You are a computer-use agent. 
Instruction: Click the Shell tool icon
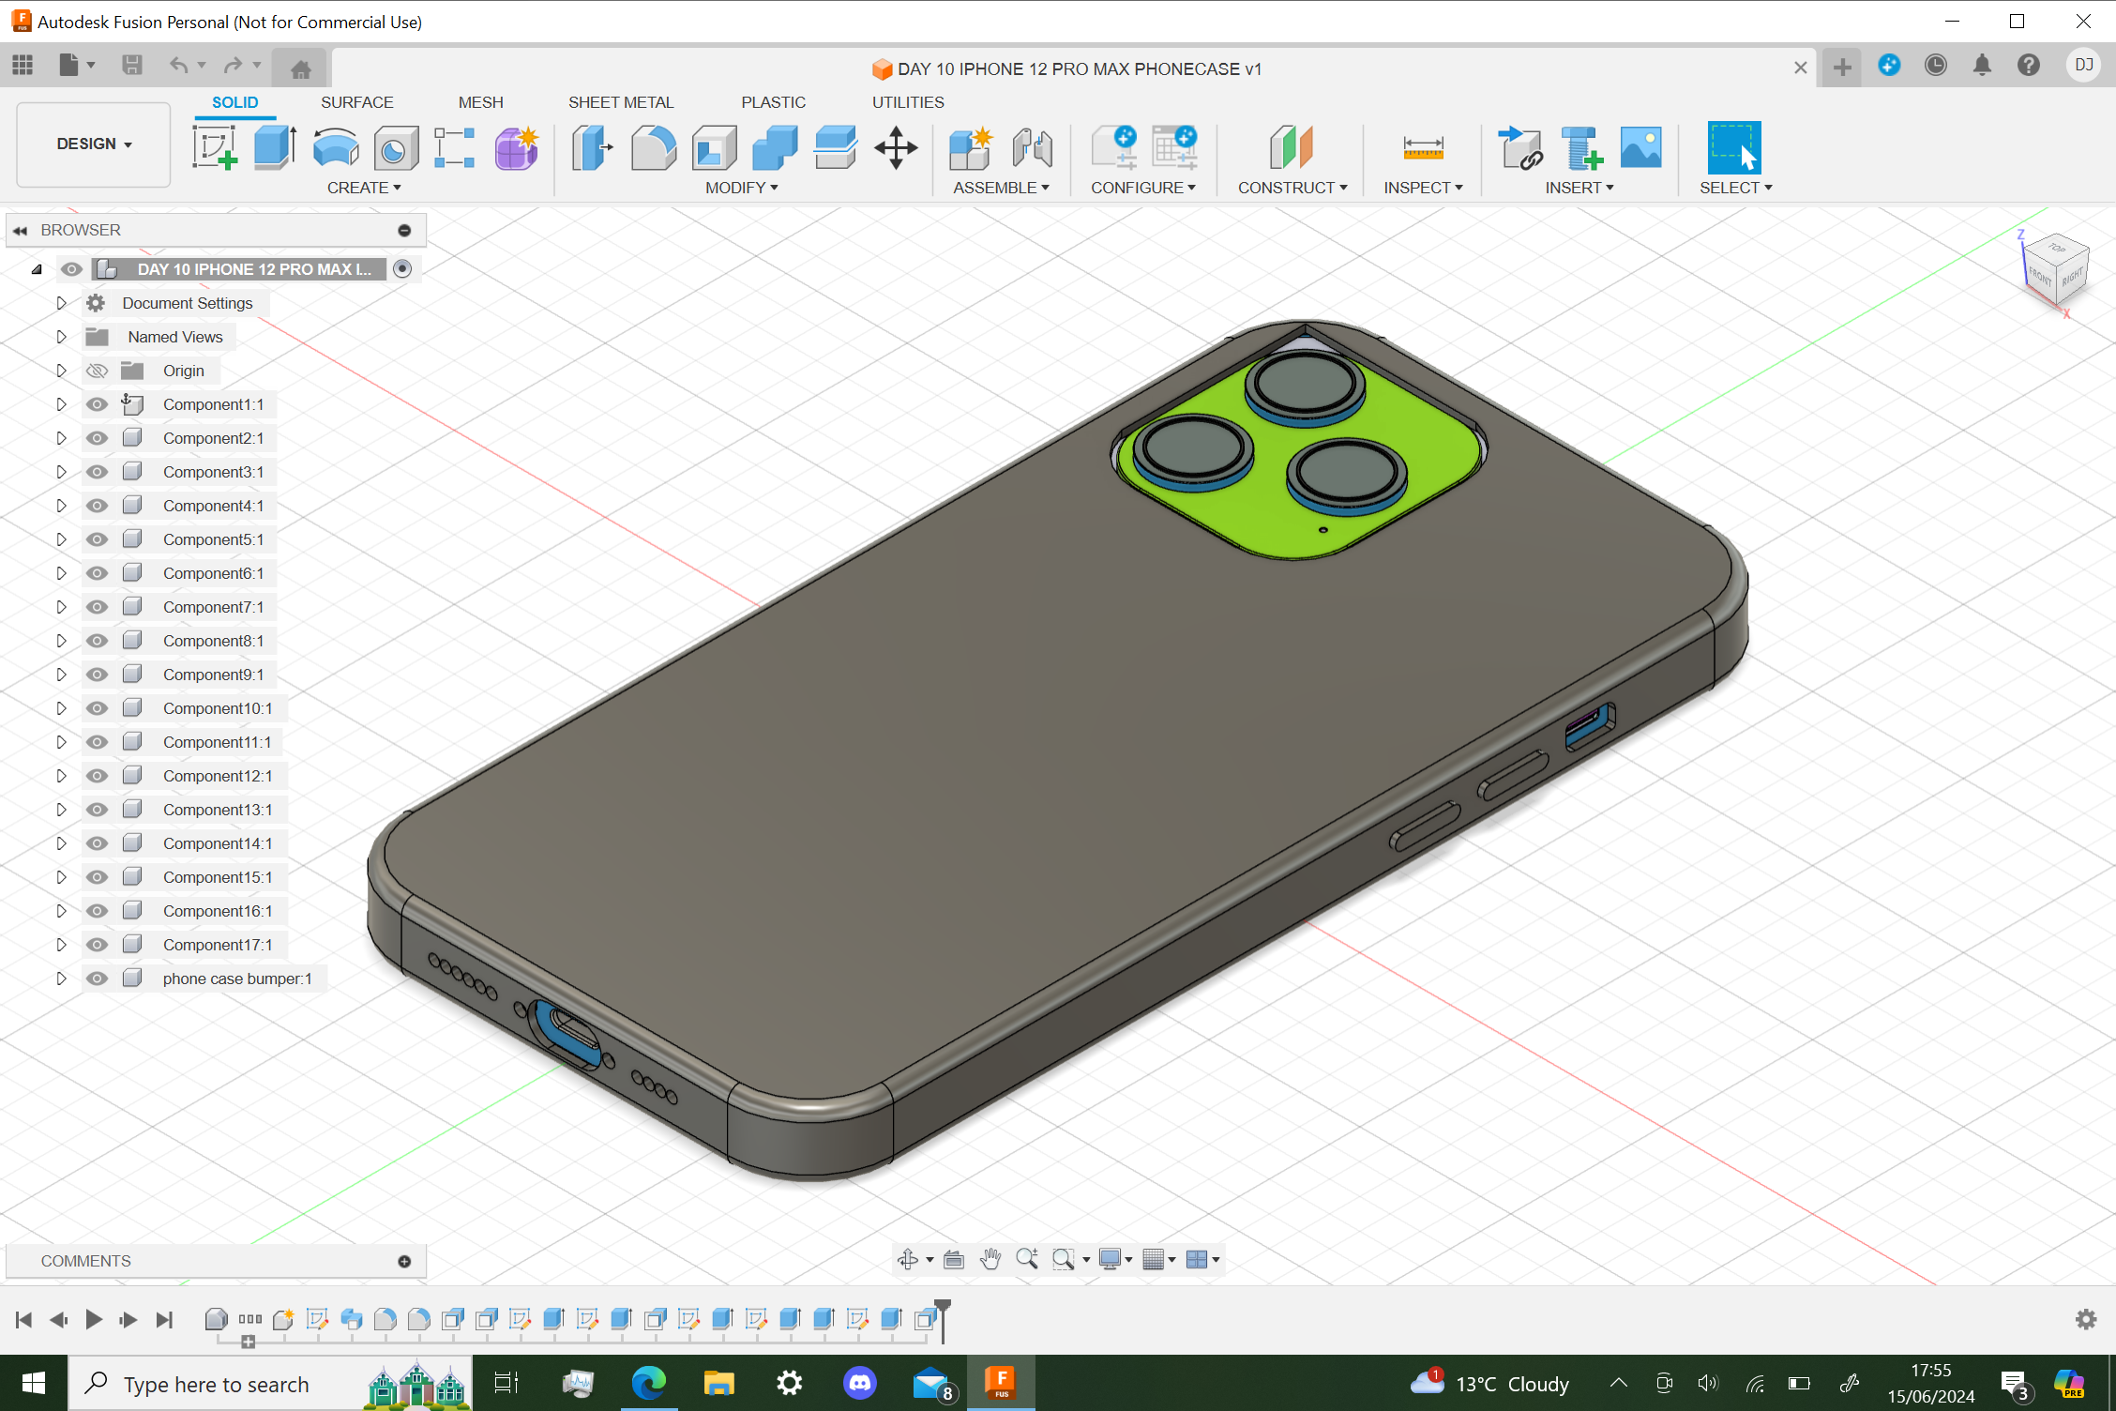(x=714, y=148)
